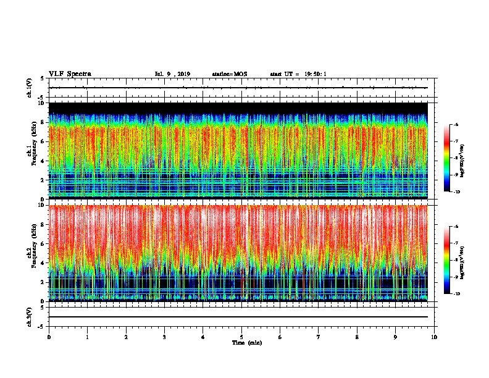Click the "ch.1(V)" axis label
489x378 pixels.
(30, 88)
